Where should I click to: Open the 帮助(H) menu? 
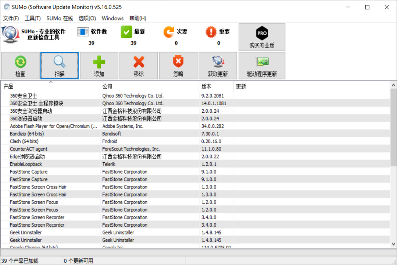(137, 18)
